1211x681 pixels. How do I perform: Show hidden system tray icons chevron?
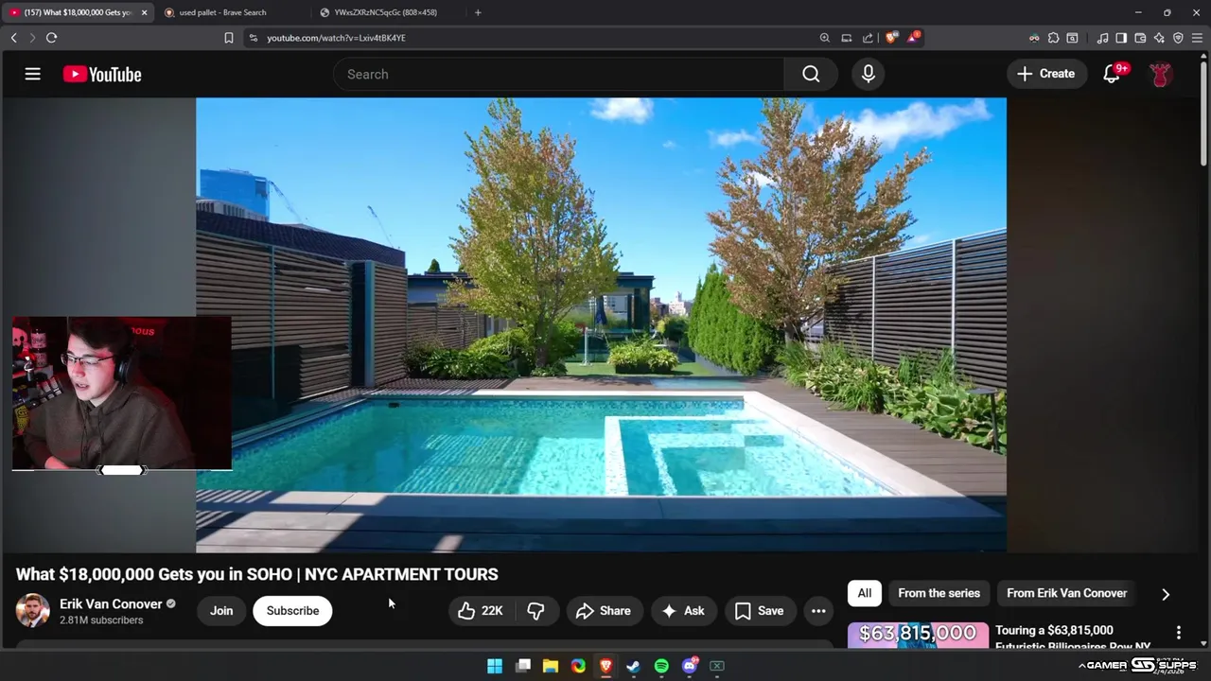tap(1081, 666)
